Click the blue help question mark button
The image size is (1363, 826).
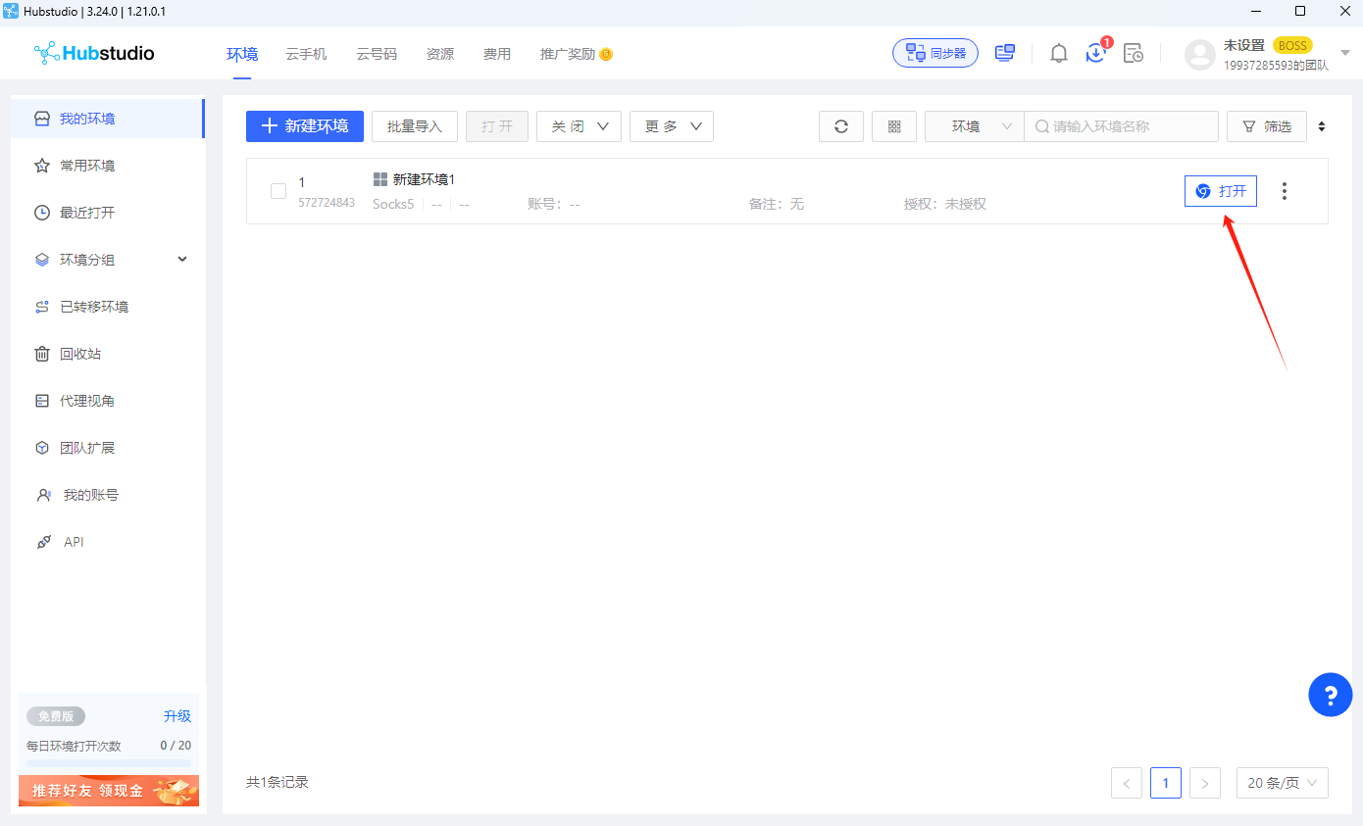point(1331,695)
